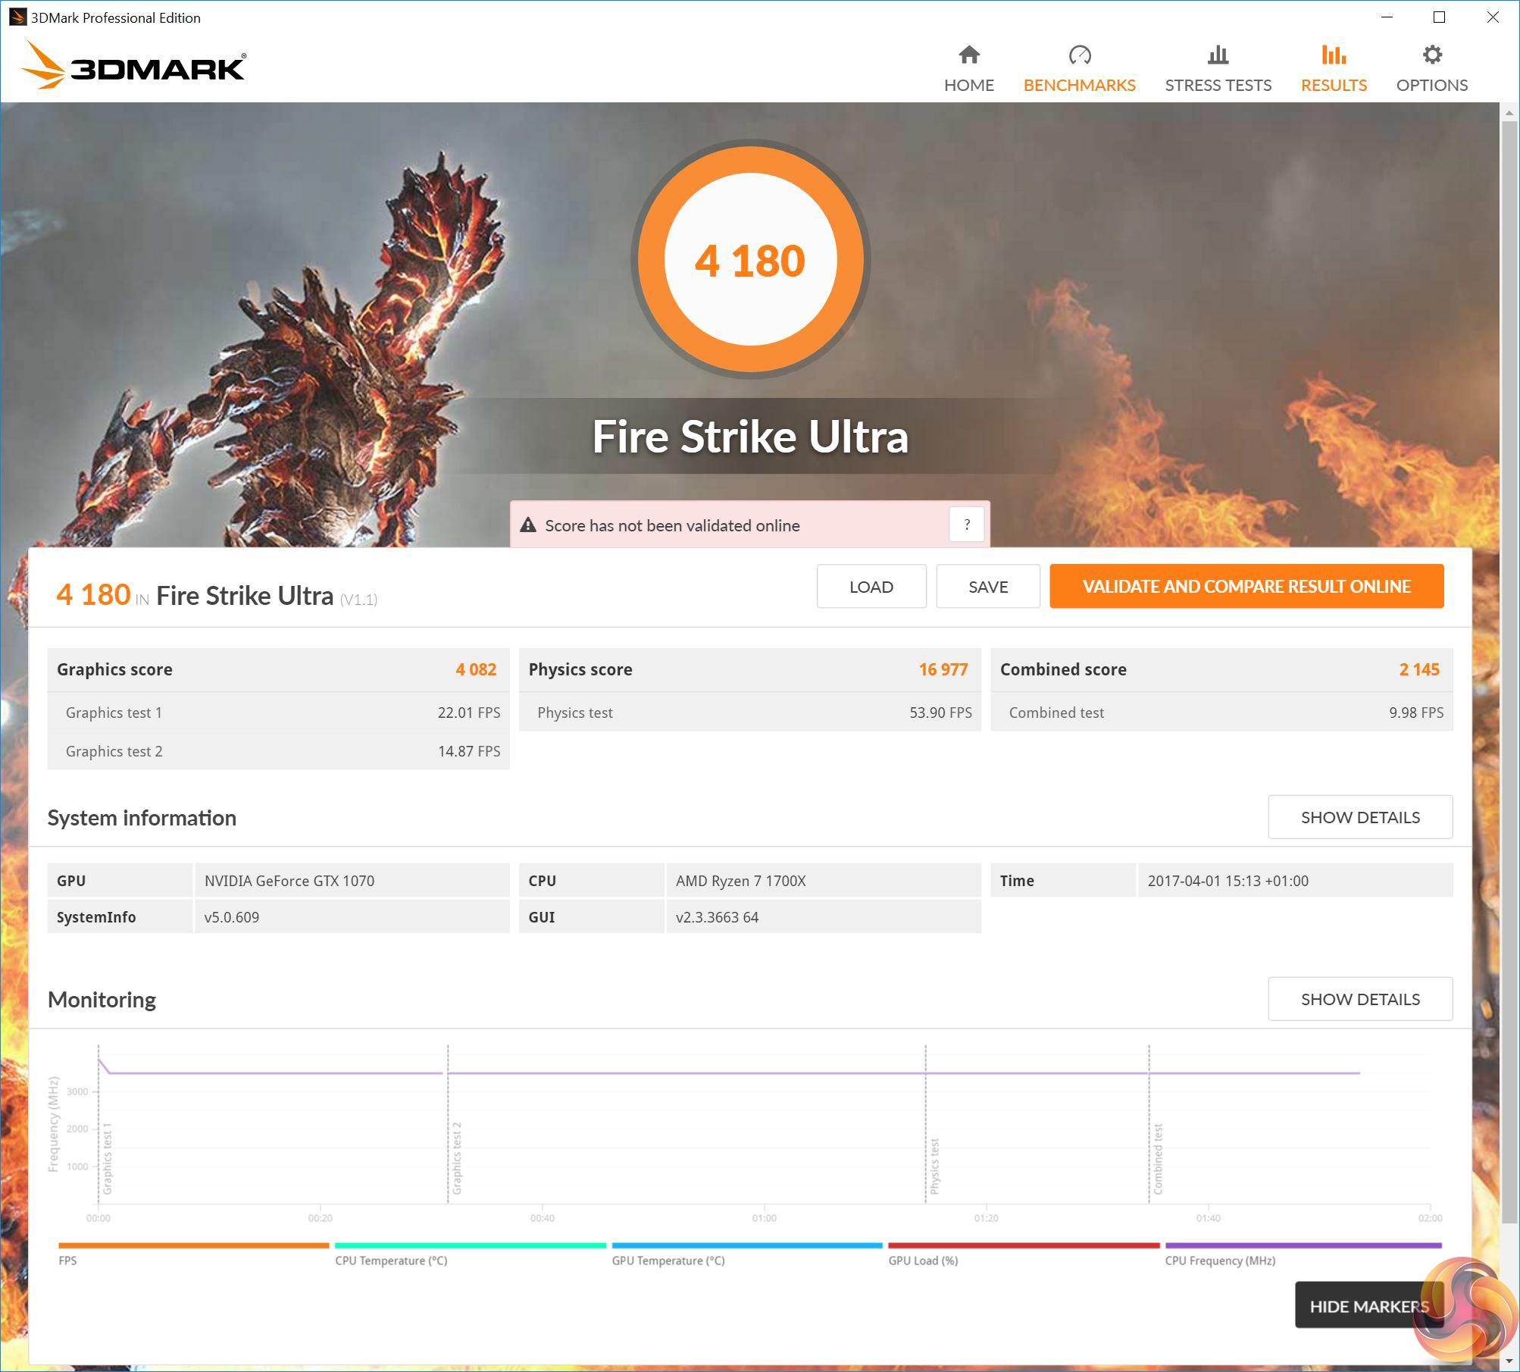Screen dimensions: 1520x1372
Task: Click the Load button
Action: tap(871, 587)
